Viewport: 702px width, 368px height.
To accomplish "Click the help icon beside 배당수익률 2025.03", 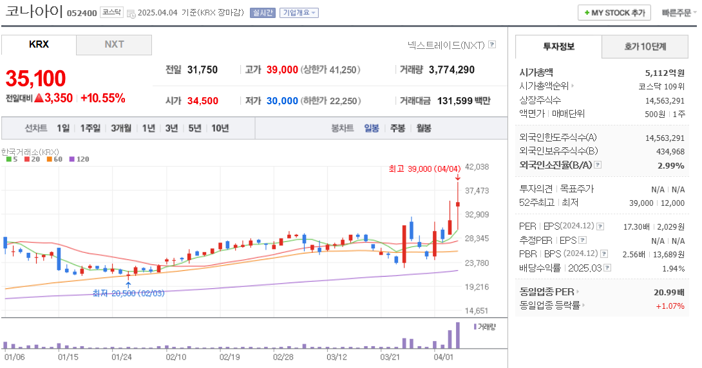I will [x=607, y=268].
